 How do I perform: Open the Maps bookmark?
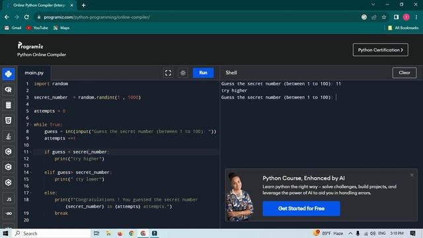(x=61, y=28)
